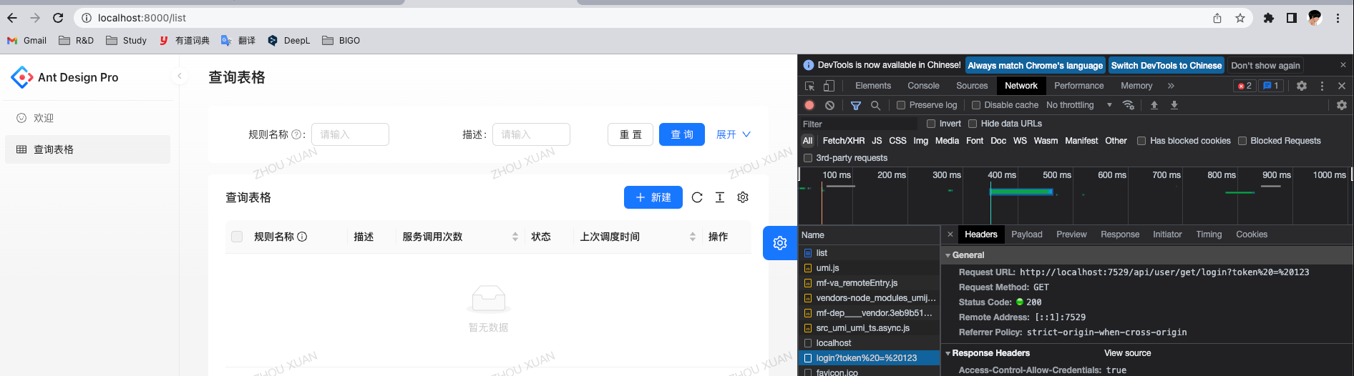Click the 重置 button

[630, 134]
